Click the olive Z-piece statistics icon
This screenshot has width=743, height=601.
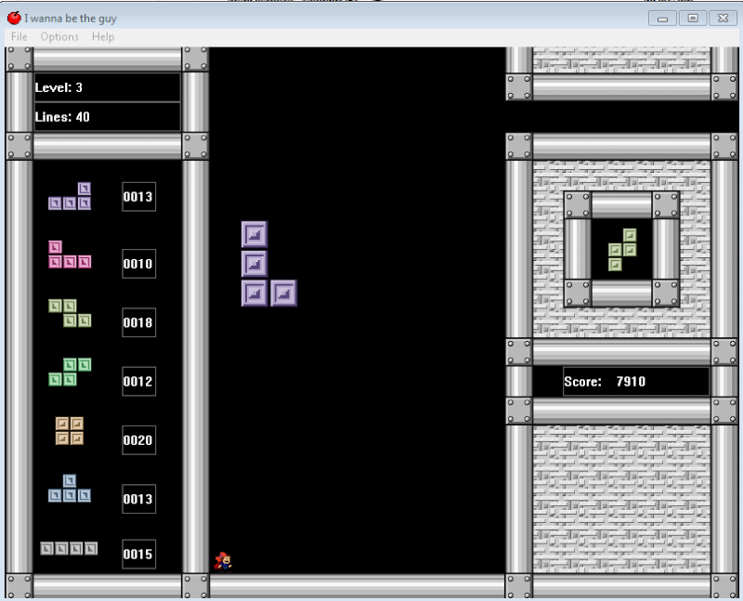tap(70, 313)
